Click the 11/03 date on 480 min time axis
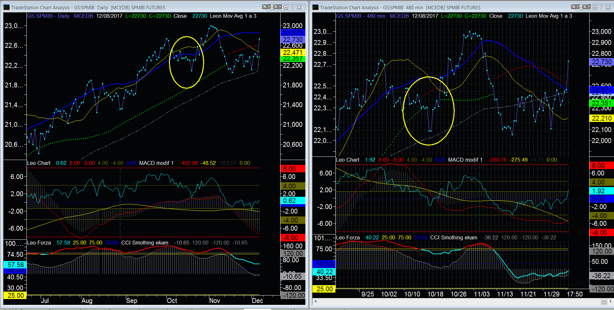This screenshot has width=614, height=310. pos(482,294)
